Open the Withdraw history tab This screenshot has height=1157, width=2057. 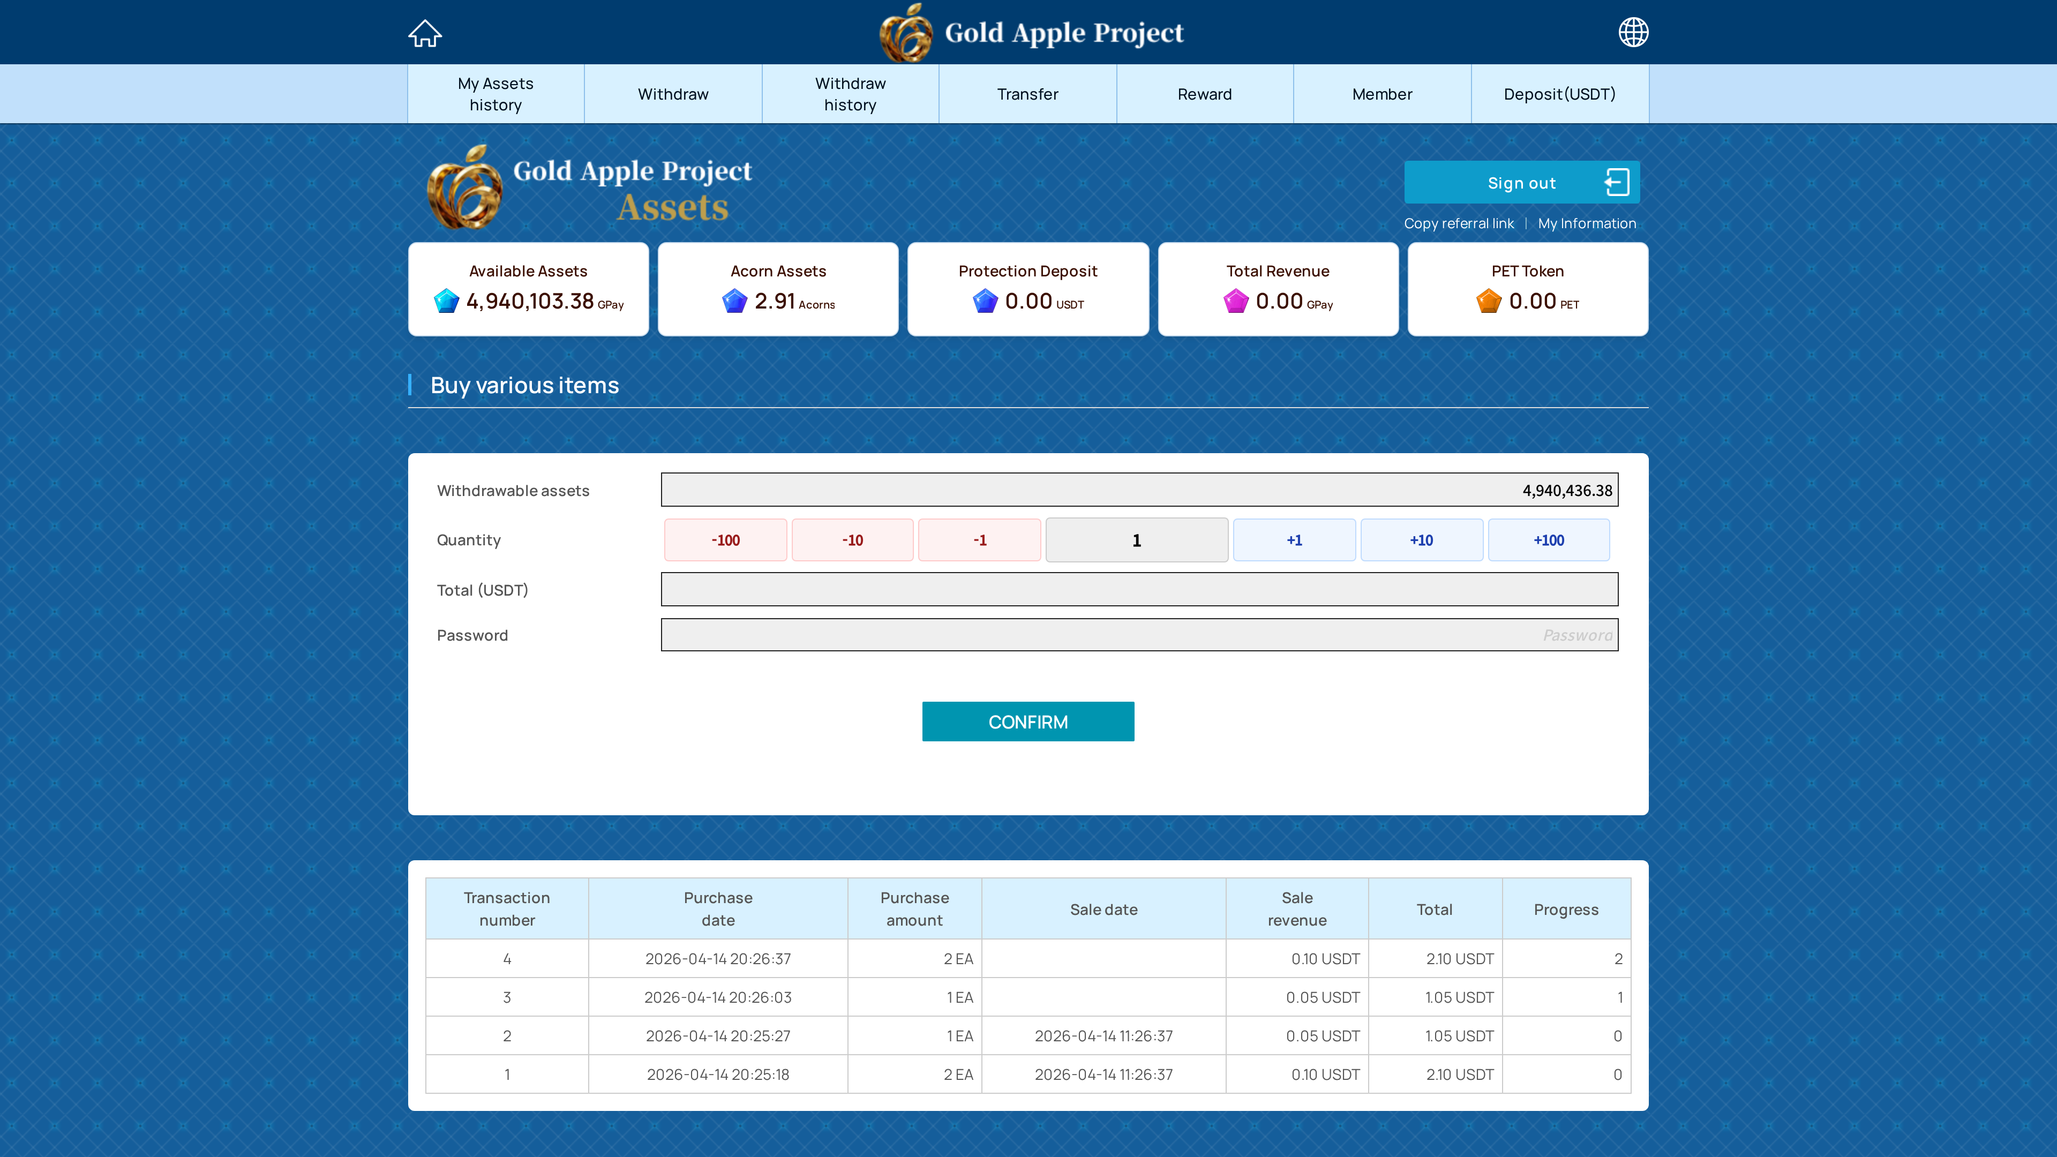coord(850,94)
